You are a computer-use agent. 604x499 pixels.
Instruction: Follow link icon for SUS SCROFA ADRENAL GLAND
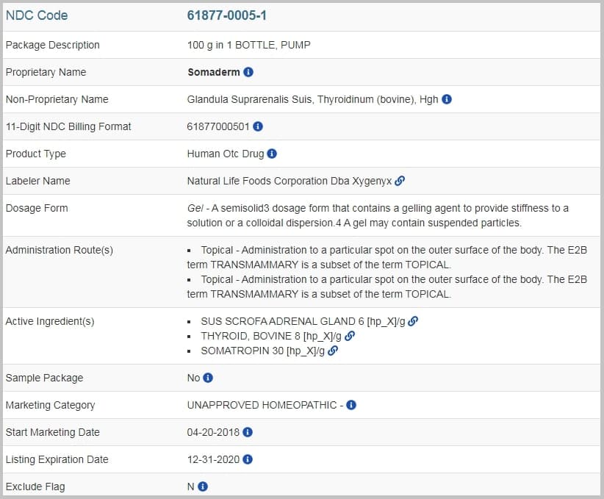(413, 321)
